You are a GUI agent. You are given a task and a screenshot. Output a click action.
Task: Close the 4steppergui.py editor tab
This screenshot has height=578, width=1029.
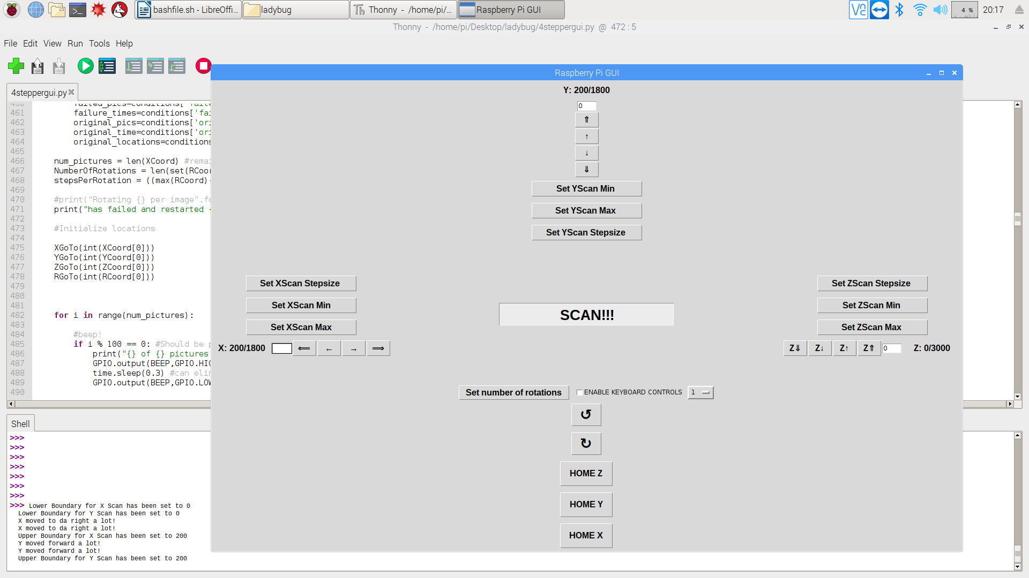[71, 92]
